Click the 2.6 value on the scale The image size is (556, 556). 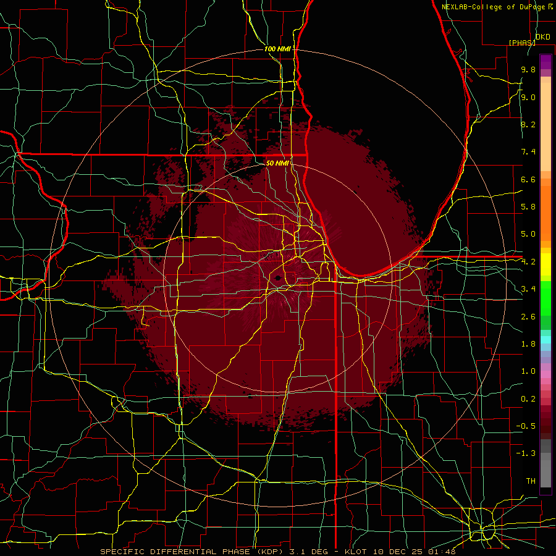(528, 316)
